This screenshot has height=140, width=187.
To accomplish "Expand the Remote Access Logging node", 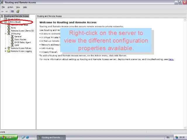I will pos(5,51).
